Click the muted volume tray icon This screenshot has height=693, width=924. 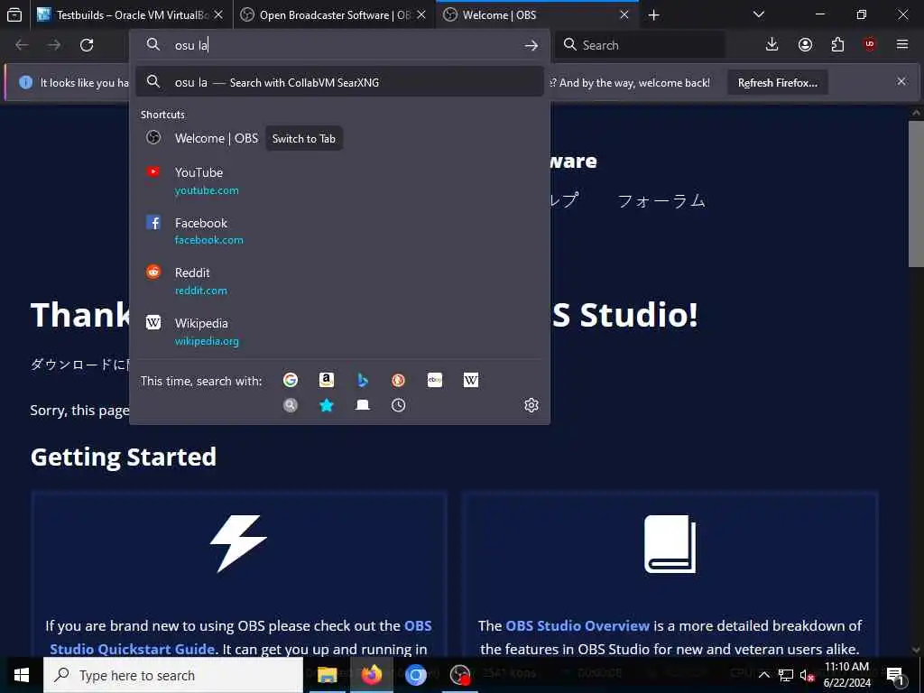pyautogui.click(x=807, y=675)
